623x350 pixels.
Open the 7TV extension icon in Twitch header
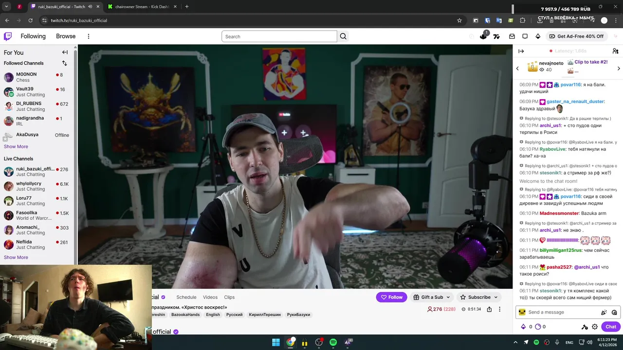[496, 36]
